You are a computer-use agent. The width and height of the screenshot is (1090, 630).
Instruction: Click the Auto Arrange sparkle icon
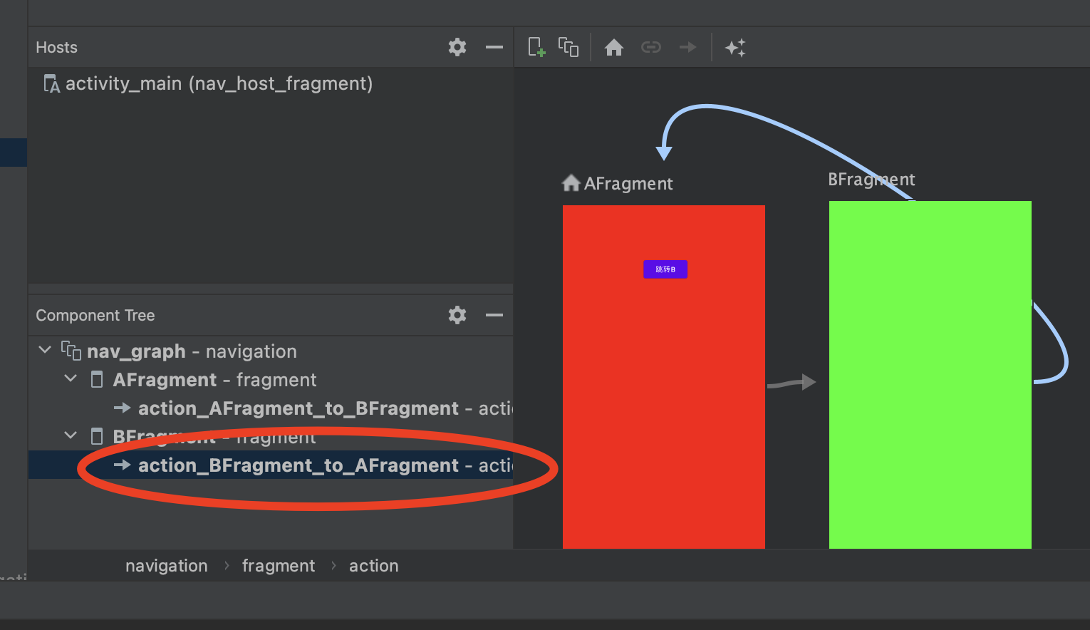pyautogui.click(x=735, y=48)
